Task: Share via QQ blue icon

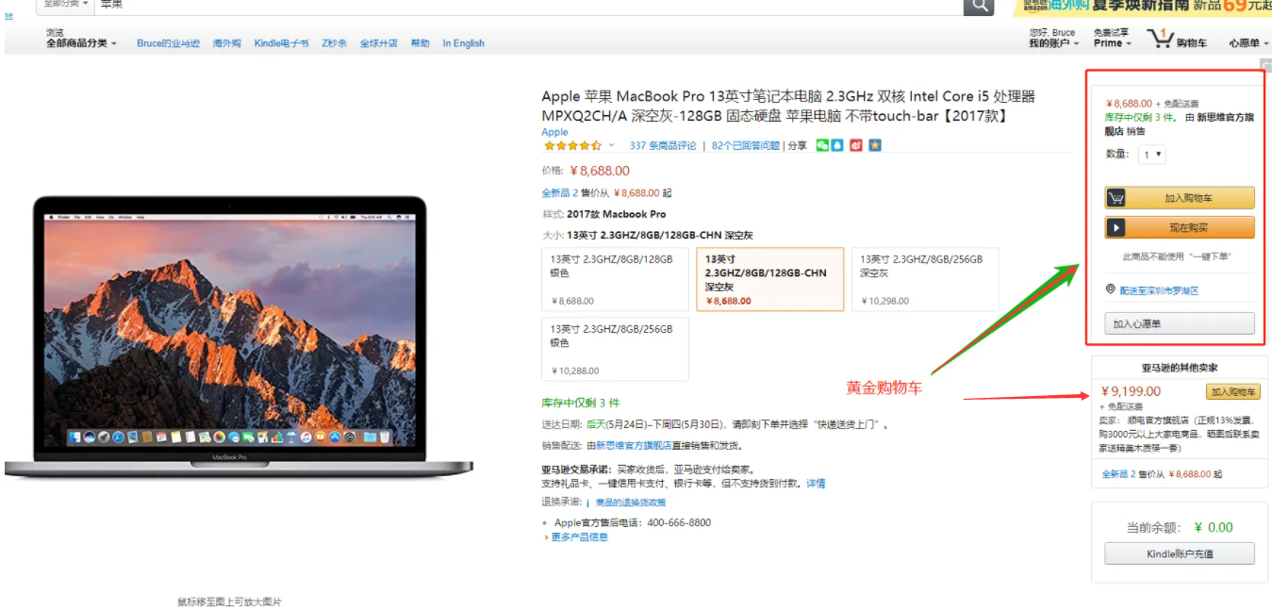Action: tap(836, 145)
